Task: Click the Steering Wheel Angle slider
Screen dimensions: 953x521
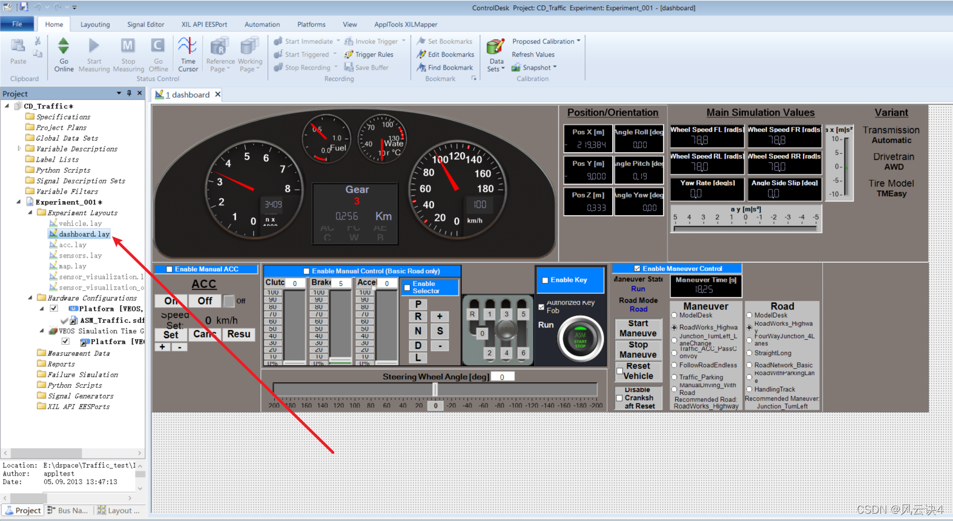Action: [x=435, y=389]
